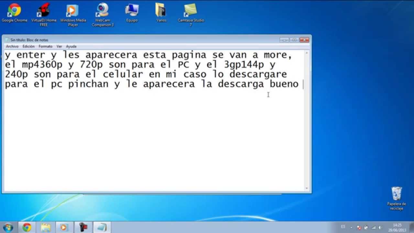This screenshot has width=414, height=233.
Task: Click the volume speaker tray icon
Action: [380, 227]
